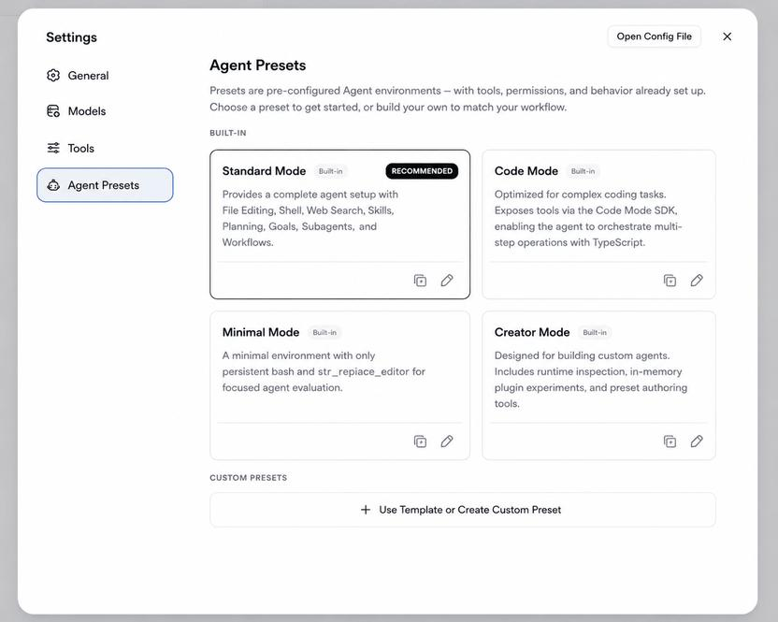Duplicate the Standard Mode preset
This screenshot has height=622, width=778.
[420, 281]
